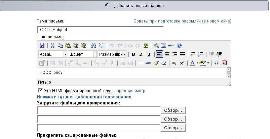Viewport: 270px width, 139px height.
Task: Click 'Нажмите тут для добавления голосования' link
Action: pos(84,97)
